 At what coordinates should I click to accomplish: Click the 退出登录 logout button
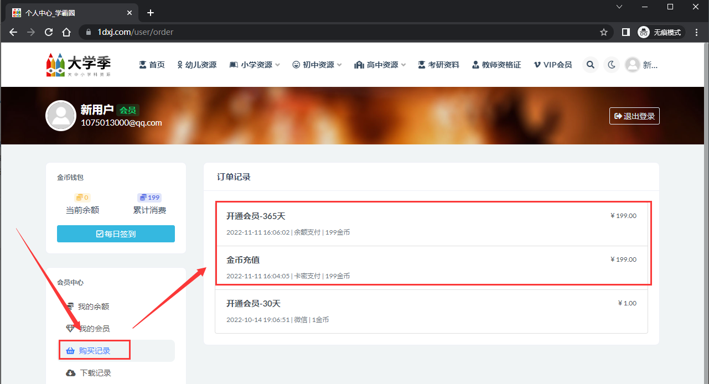tap(634, 116)
